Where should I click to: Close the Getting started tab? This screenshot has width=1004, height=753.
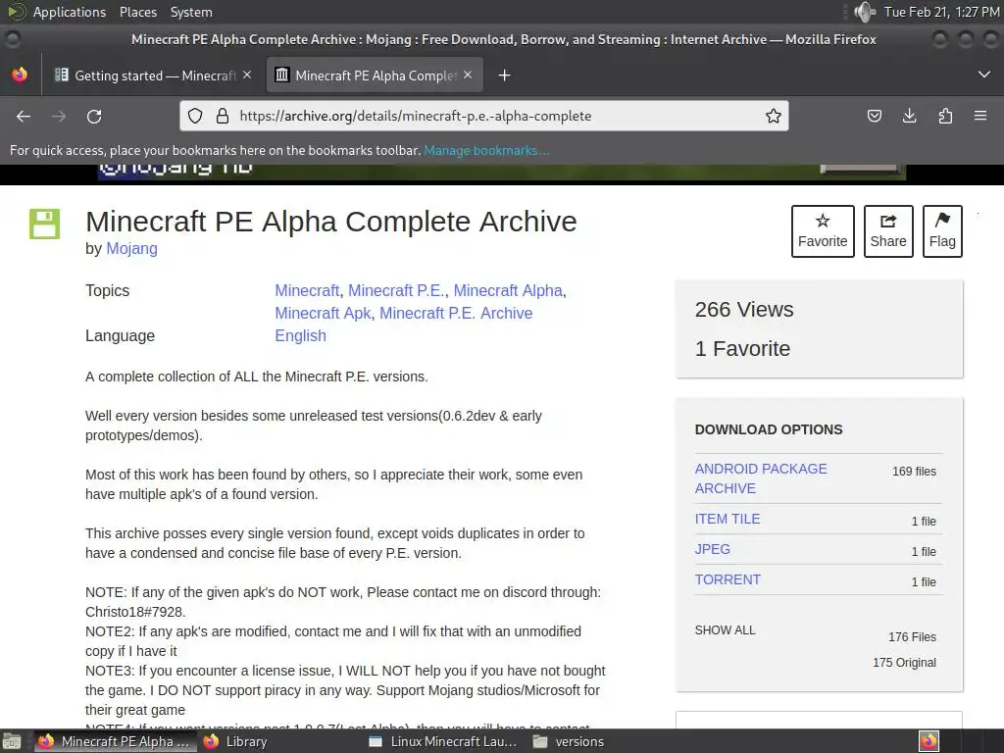point(247,75)
